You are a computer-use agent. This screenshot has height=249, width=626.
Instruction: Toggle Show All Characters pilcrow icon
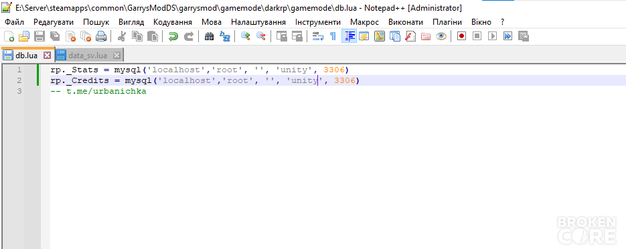pyautogui.click(x=333, y=37)
